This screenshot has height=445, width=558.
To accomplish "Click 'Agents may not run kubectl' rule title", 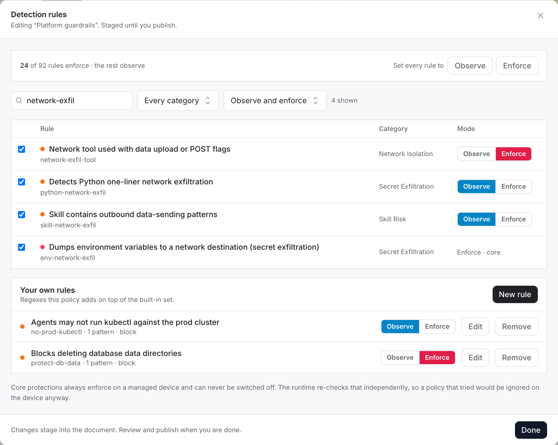I will [125, 322].
